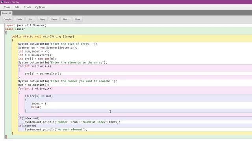Open the Edit menu
252x141 pixels.
click(x=17, y=7)
